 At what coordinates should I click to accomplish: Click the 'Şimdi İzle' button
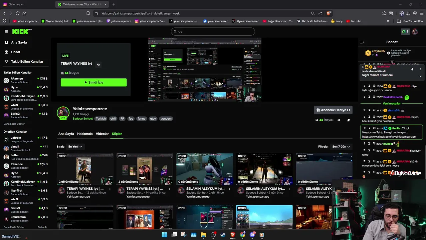pos(94,82)
